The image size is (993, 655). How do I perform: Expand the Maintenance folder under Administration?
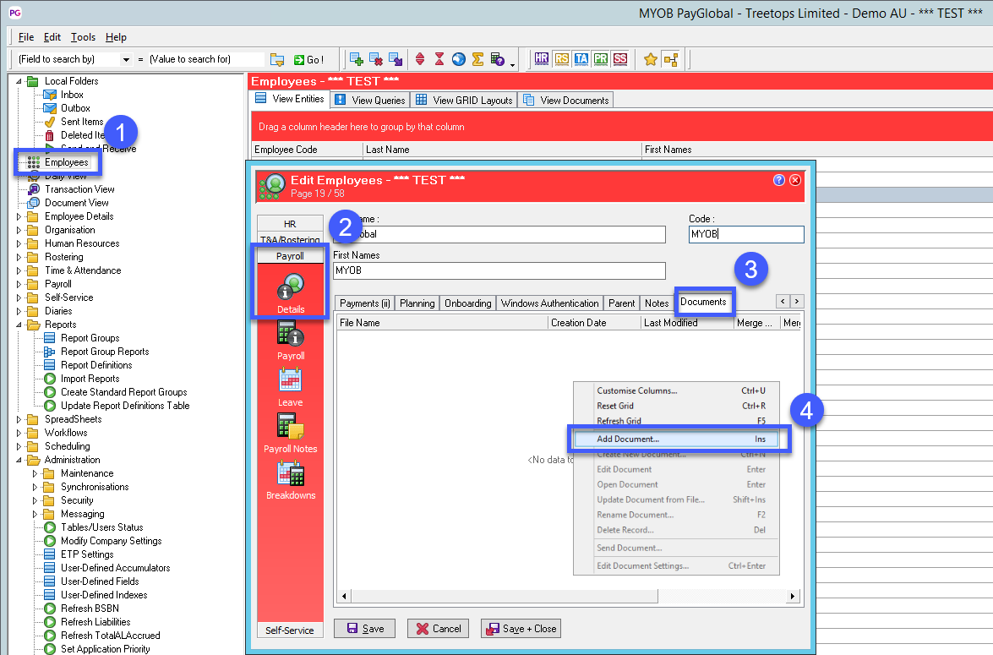(x=35, y=473)
